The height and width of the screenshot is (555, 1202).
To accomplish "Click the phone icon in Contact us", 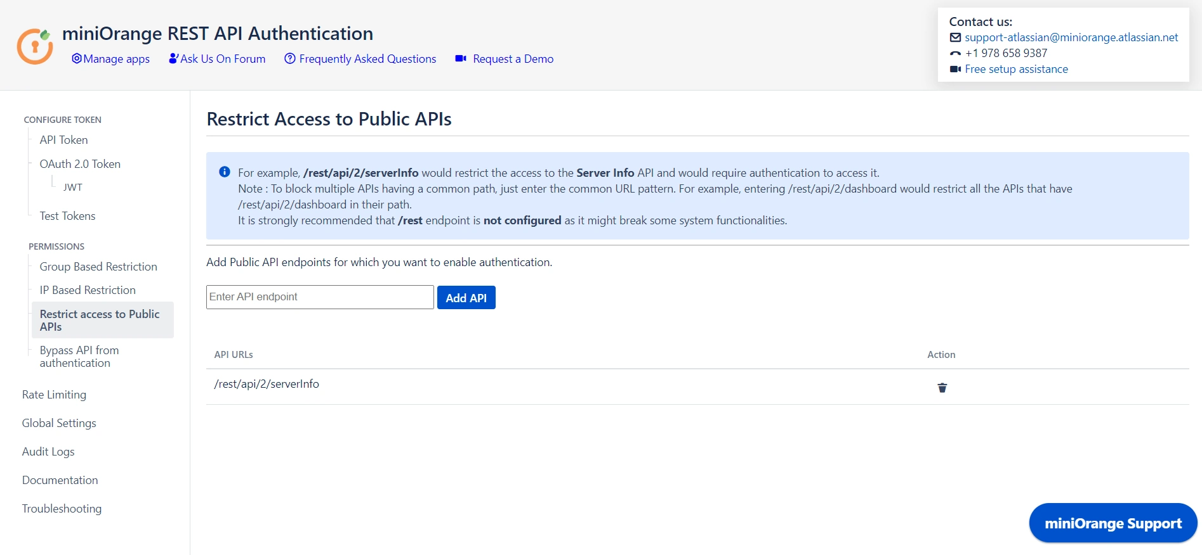I will coord(955,53).
